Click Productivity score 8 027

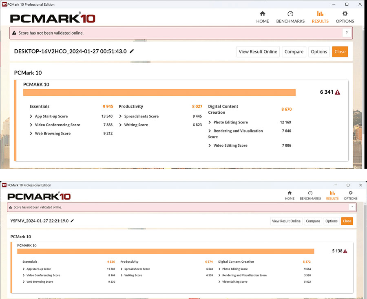point(197,106)
